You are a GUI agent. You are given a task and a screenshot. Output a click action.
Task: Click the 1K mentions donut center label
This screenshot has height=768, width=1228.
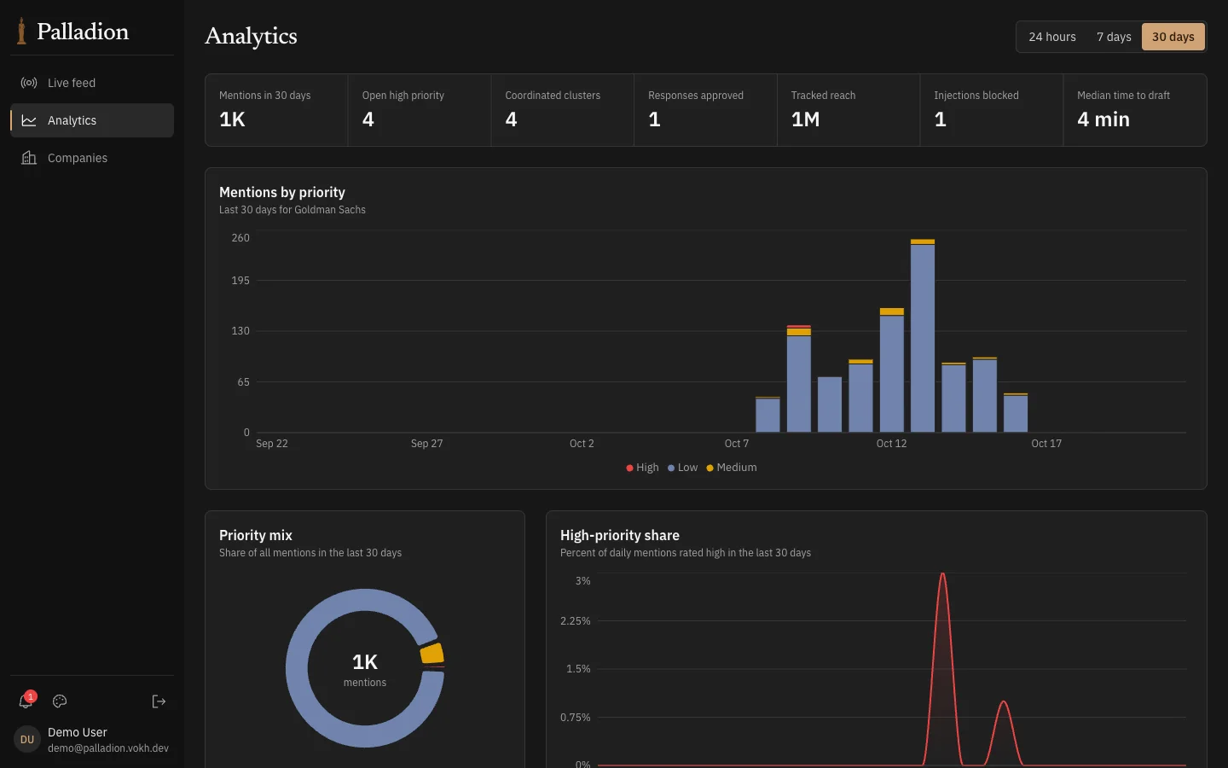point(365,669)
